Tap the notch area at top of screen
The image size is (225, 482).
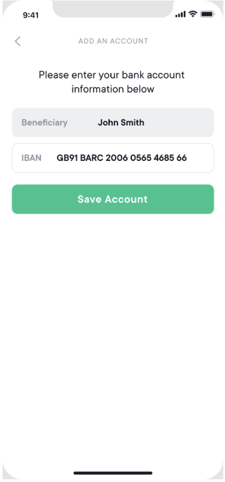click(113, 8)
